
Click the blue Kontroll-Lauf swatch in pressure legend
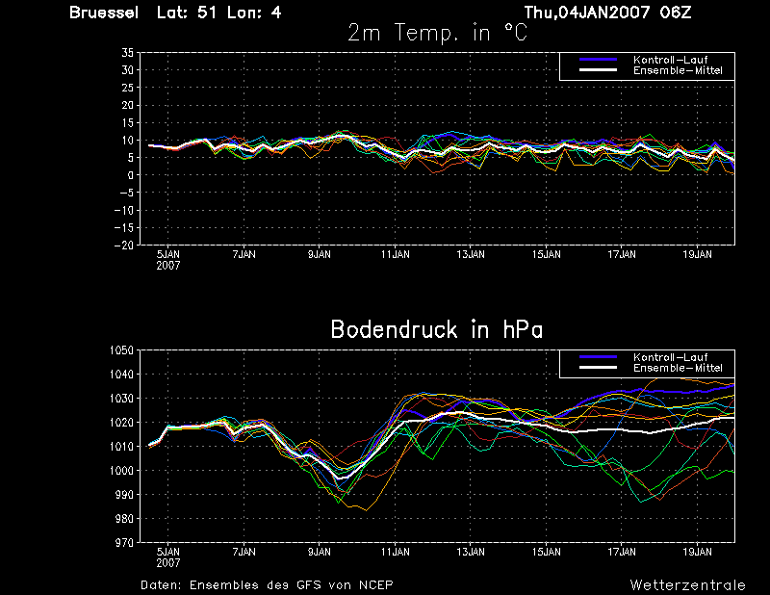(x=598, y=357)
